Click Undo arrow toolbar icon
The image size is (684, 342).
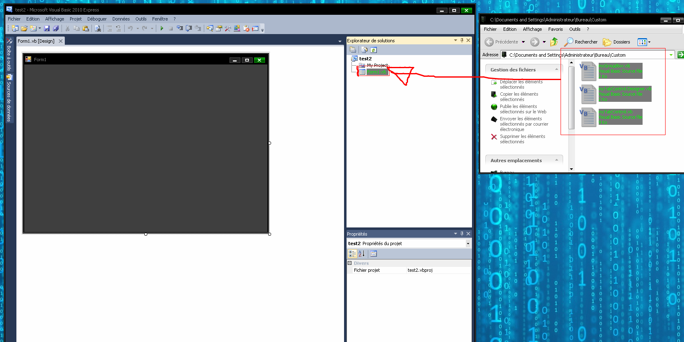[130, 28]
